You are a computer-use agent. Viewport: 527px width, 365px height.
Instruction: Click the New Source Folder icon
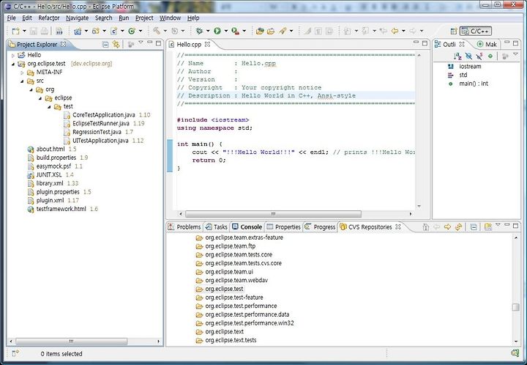tap(96, 31)
